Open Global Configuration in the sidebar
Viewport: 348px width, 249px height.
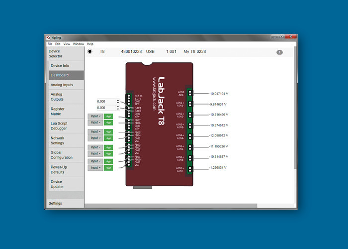pos(66,155)
